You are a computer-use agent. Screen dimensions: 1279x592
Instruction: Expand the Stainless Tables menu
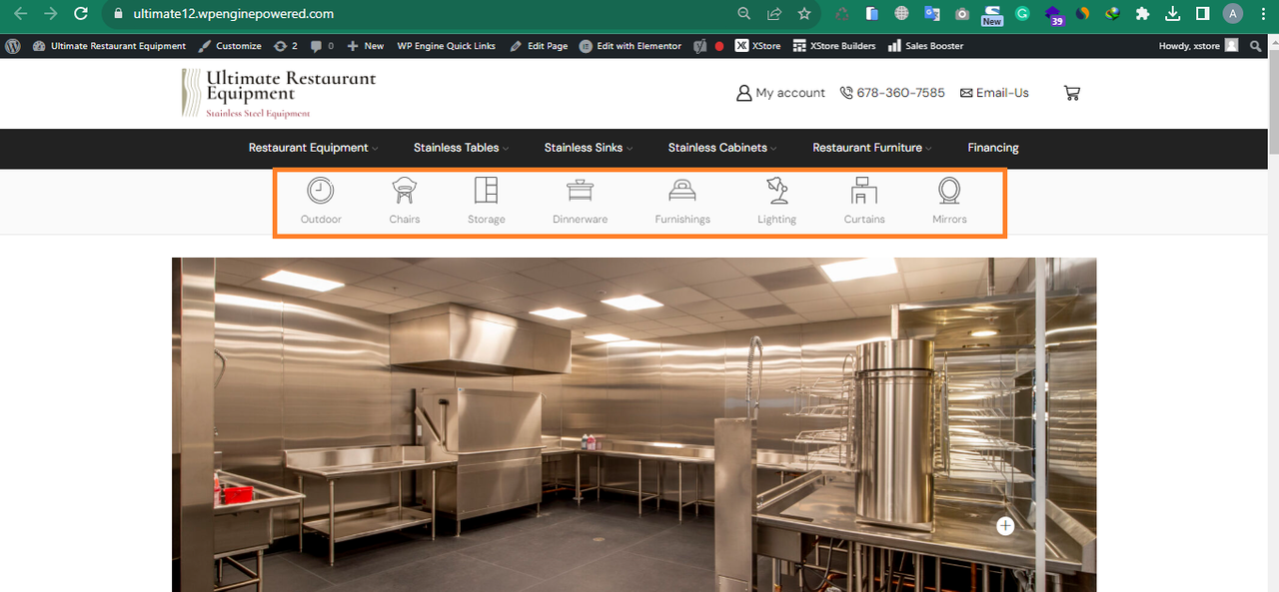[461, 148]
